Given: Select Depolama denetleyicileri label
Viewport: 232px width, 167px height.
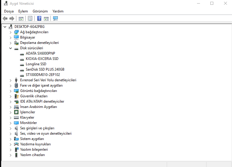Looking at the screenshot, I should pos(39,43).
